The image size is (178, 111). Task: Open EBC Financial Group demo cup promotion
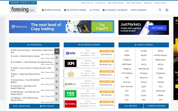32,51
